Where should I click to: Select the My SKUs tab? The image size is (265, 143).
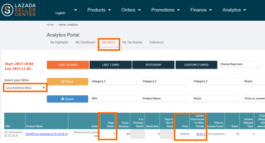[x=109, y=42]
